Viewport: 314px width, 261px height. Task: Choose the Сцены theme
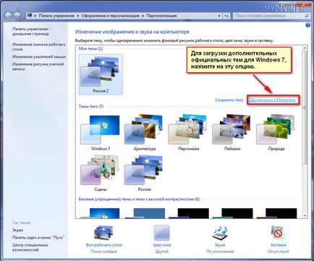point(101,174)
